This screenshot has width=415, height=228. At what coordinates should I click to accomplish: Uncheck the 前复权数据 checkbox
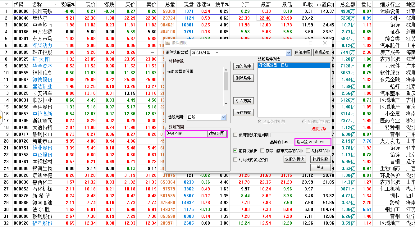[235, 151]
